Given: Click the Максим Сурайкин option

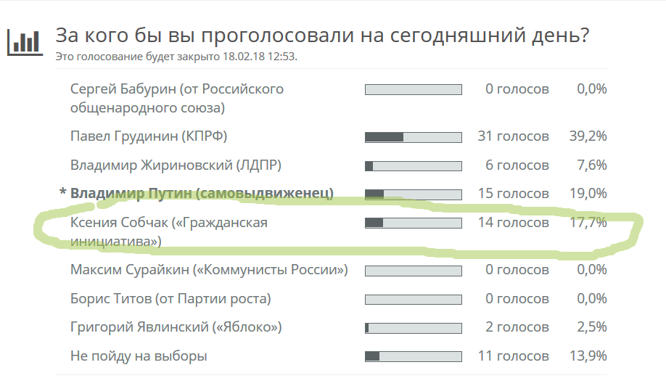Looking at the screenshot, I should 209,270.
